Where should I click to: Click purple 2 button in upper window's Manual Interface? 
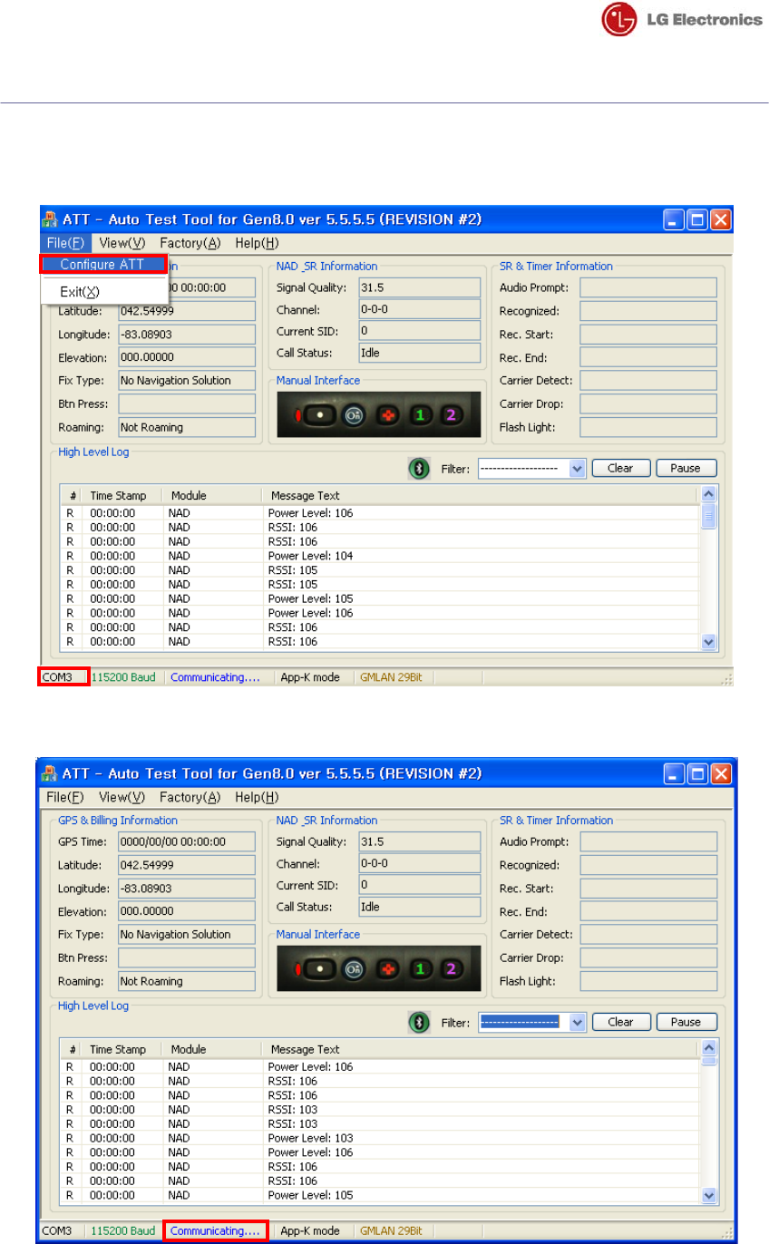click(451, 415)
